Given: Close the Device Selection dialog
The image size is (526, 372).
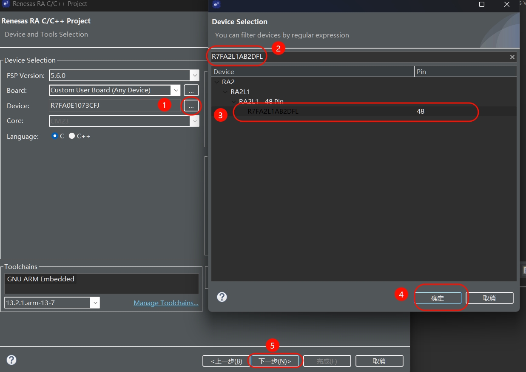Looking at the screenshot, I should (x=507, y=4).
